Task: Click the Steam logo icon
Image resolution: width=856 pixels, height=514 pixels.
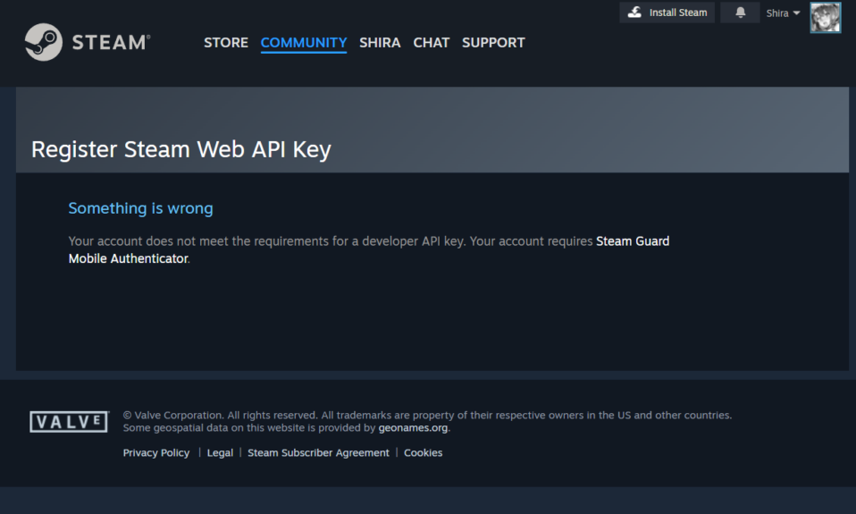Action: click(x=44, y=42)
